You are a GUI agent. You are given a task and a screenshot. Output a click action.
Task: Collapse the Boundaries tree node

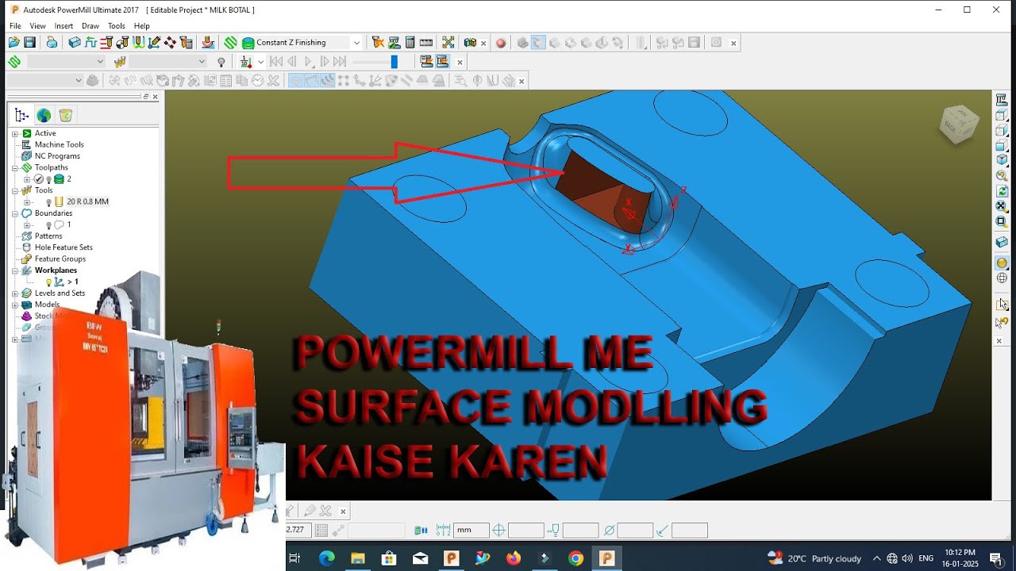point(14,213)
